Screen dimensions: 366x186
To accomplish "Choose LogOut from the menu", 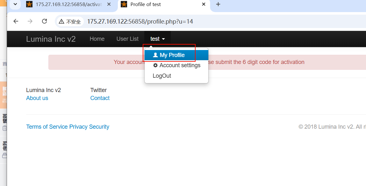I will click(x=162, y=76).
